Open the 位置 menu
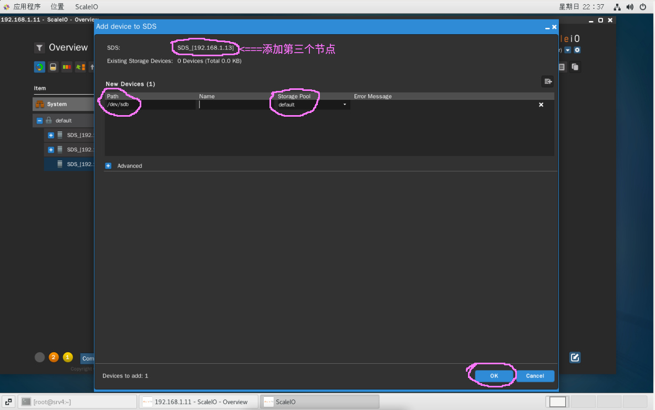The height and width of the screenshot is (410, 655). [57, 7]
